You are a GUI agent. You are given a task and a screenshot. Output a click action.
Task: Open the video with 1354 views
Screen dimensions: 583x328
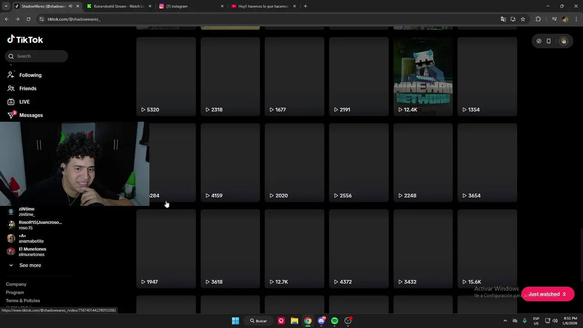pos(487,76)
